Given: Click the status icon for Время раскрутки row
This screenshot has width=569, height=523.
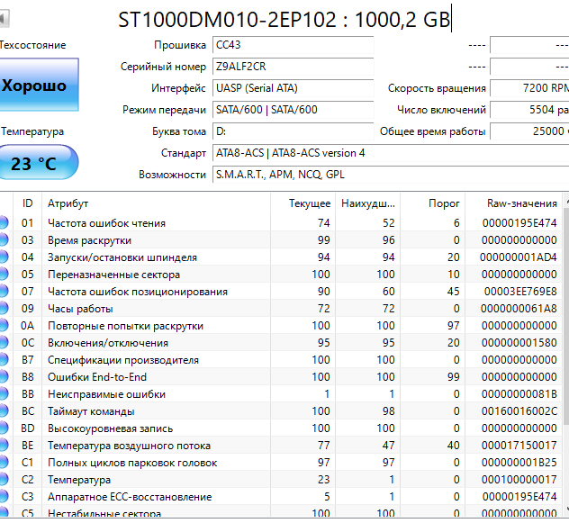Looking at the screenshot, I should tap(4, 240).
